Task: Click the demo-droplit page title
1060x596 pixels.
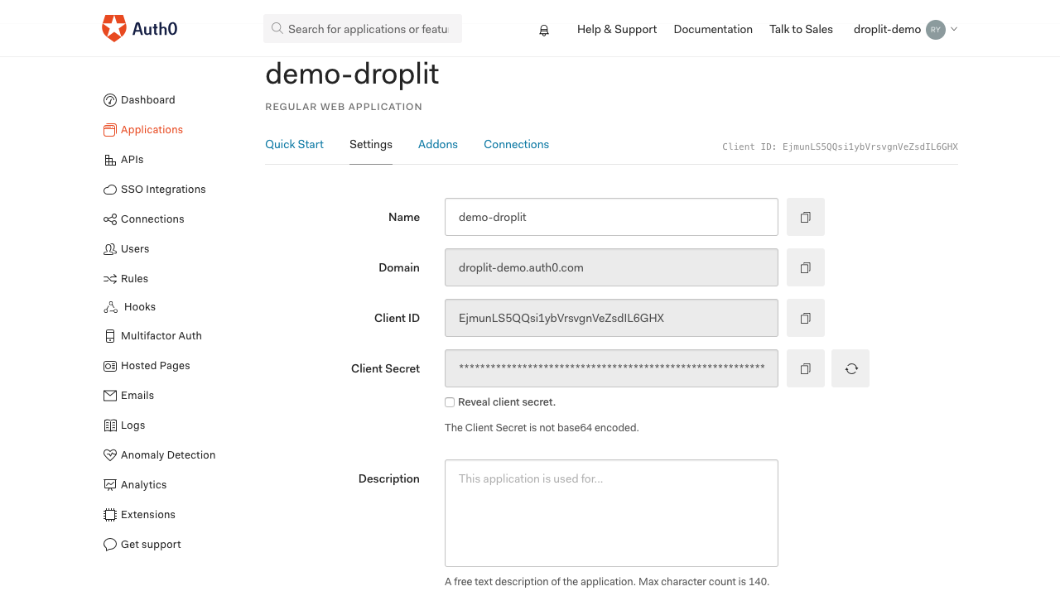Action: click(352, 74)
